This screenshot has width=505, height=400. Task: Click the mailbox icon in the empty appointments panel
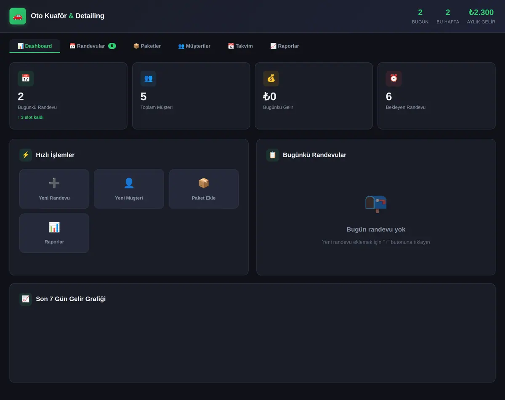(x=376, y=204)
